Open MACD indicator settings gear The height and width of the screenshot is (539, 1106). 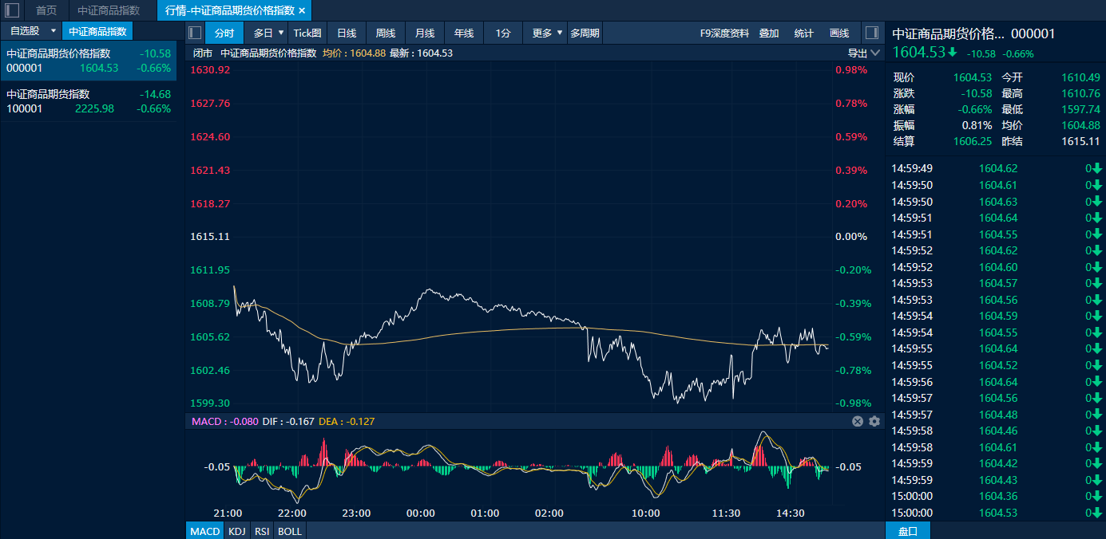click(x=874, y=421)
